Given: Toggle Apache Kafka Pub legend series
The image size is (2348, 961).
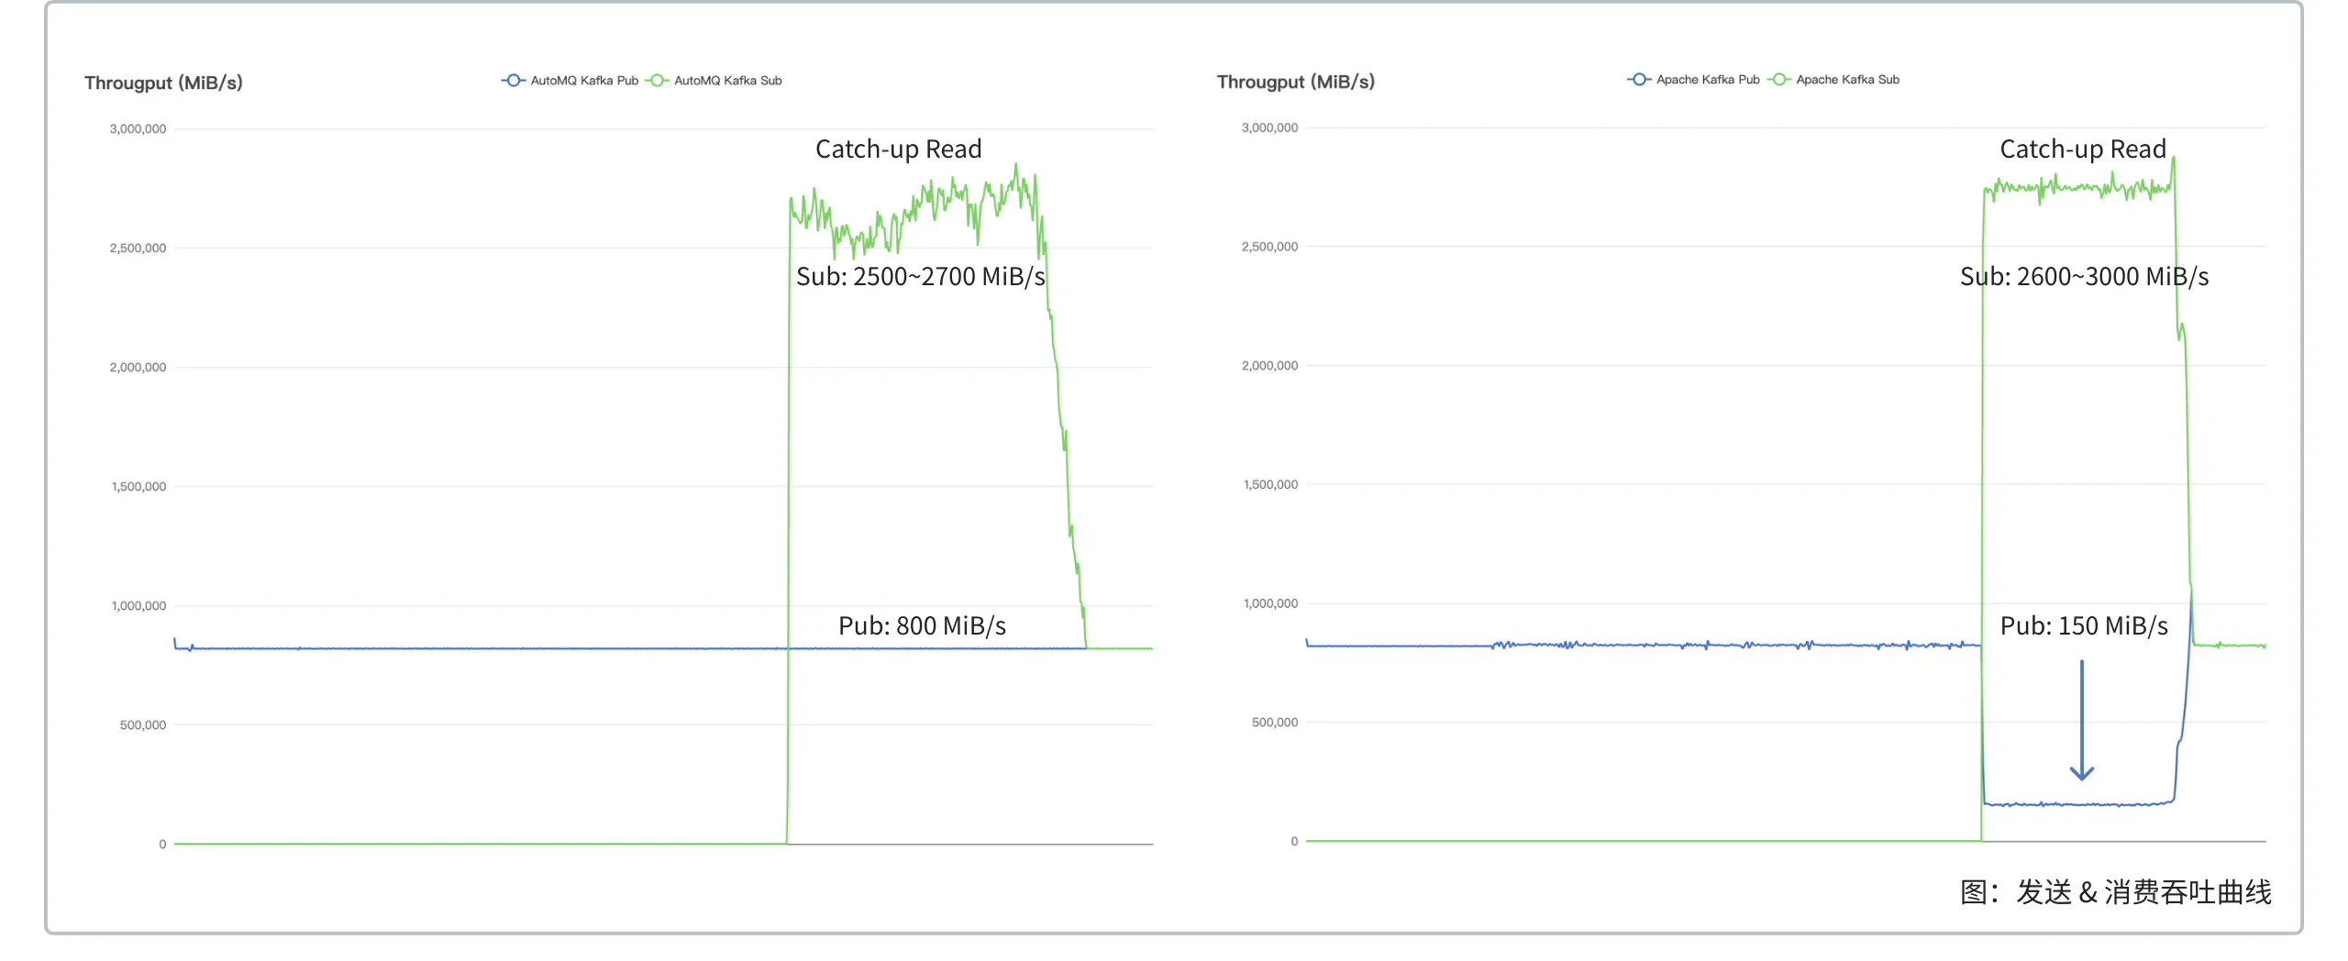Looking at the screenshot, I should (1693, 80).
